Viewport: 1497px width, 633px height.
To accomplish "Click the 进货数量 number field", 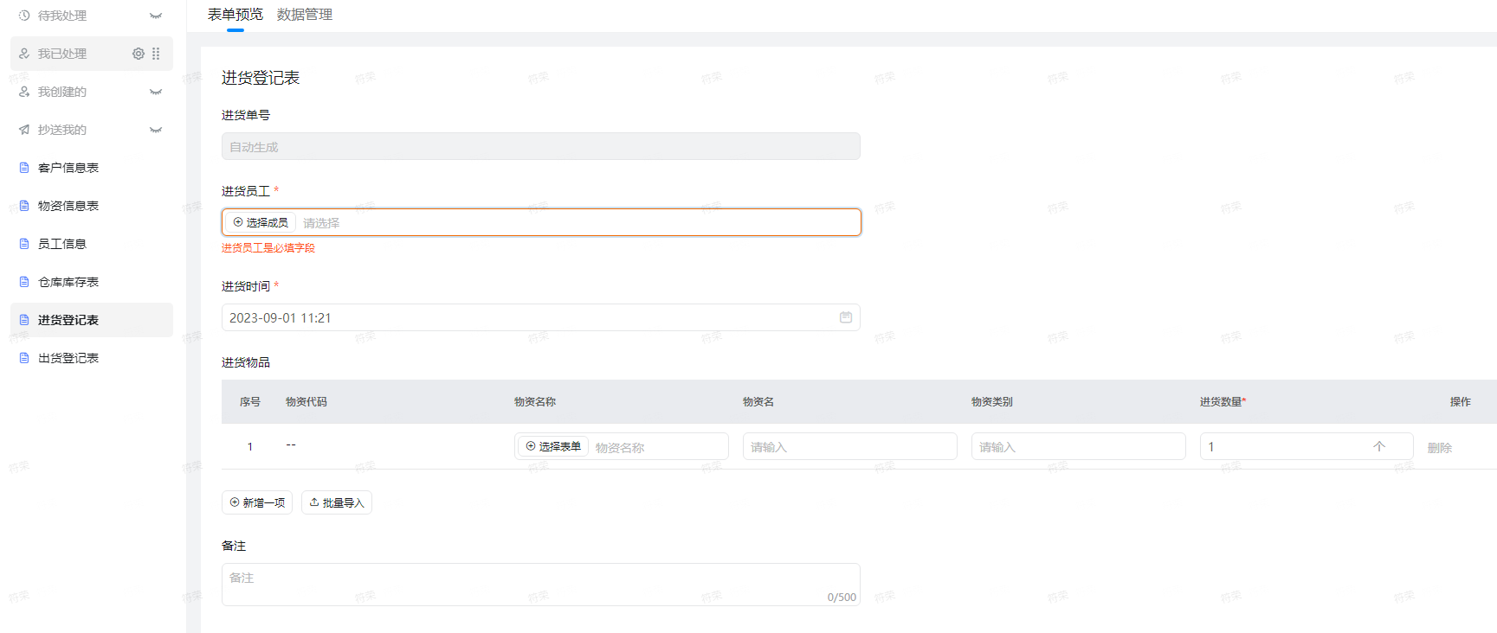I will [1307, 446].
